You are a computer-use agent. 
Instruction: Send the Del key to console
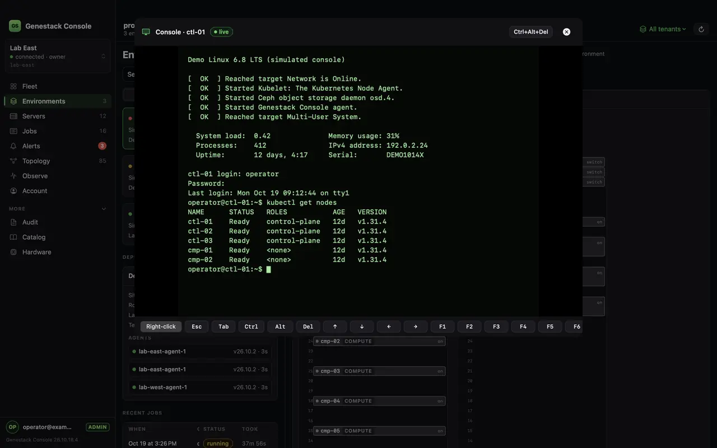coord(308,326)
